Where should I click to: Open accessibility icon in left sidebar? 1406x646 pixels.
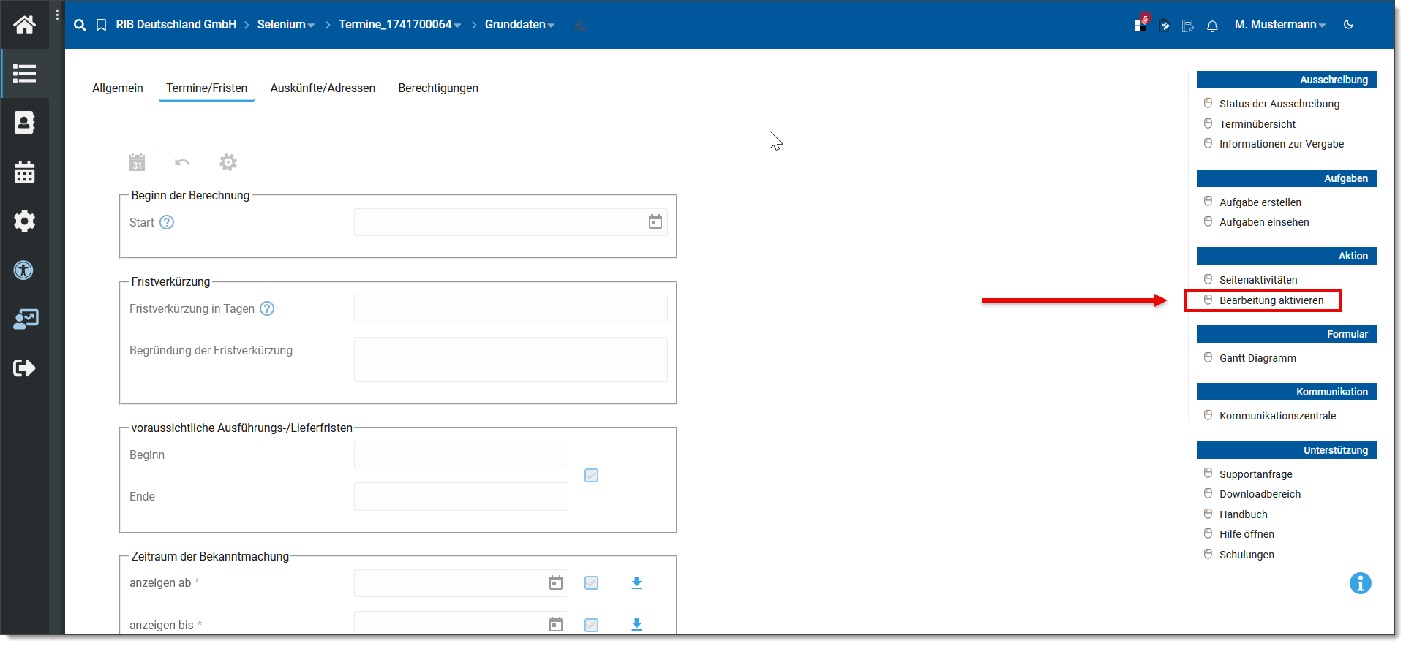point(24,270)
